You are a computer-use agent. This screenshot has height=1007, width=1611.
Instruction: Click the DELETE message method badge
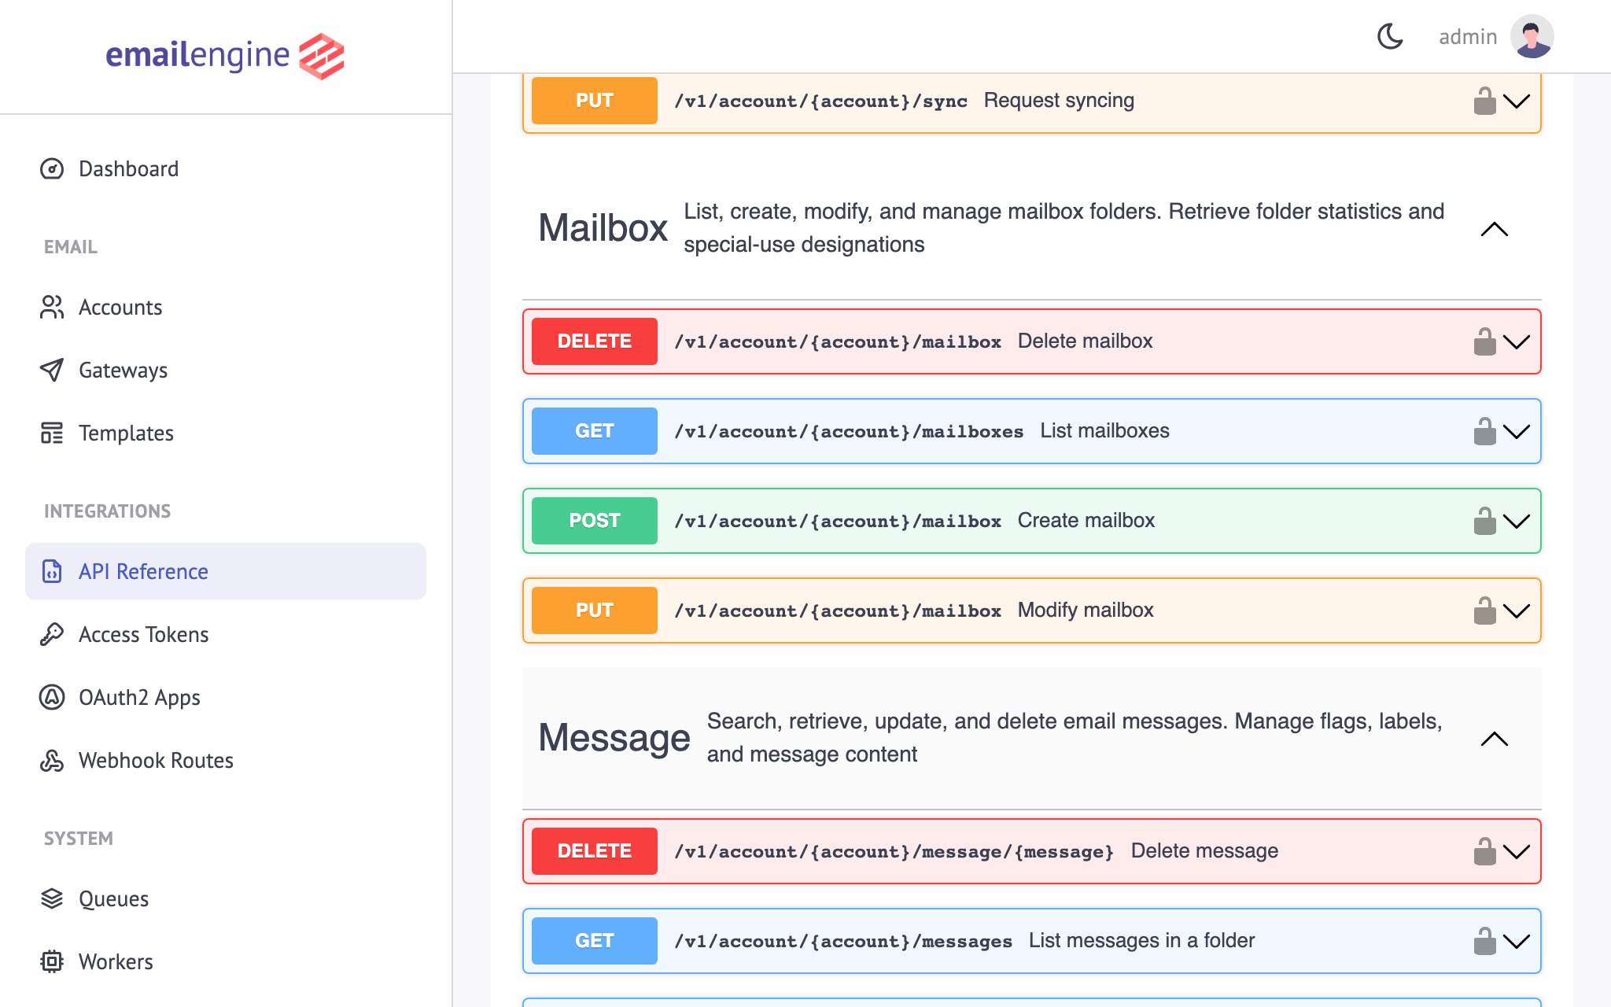coord(595,851)
